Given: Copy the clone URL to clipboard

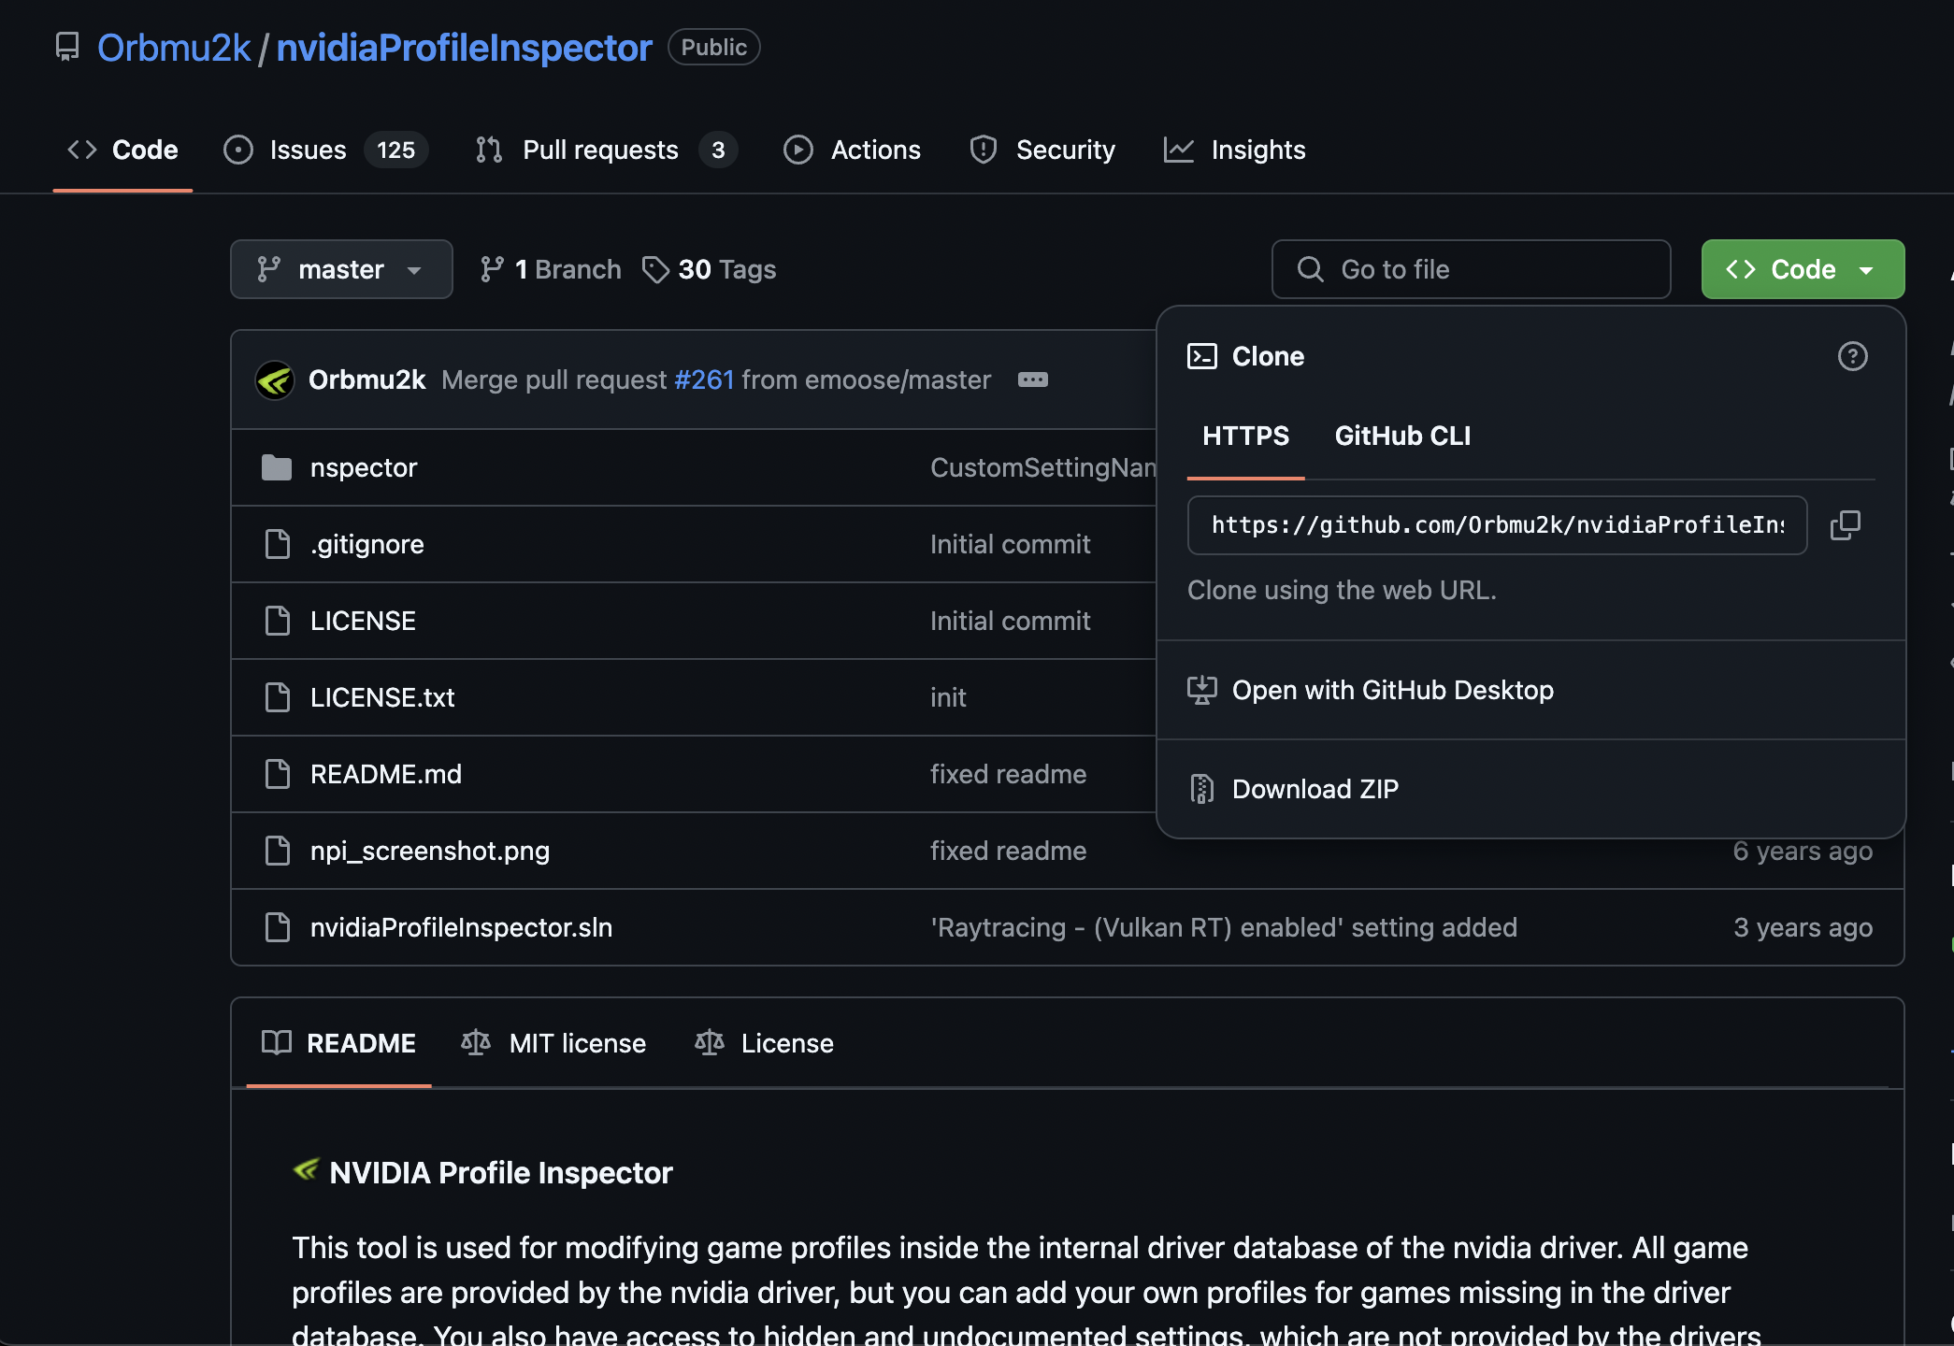Looking at the screenshot, I should [1845, 525].
